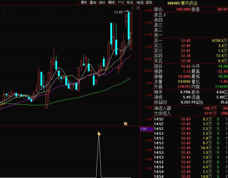Click the 外盘 value 128753
228x178 pixels.
[184, 86]
